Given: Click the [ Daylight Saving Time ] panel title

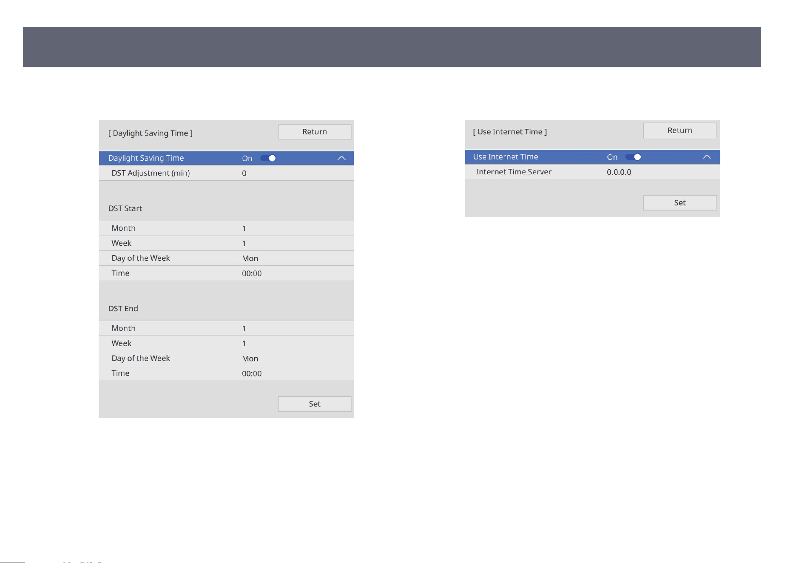Looking at the screenshot, I should pos(150,133).
